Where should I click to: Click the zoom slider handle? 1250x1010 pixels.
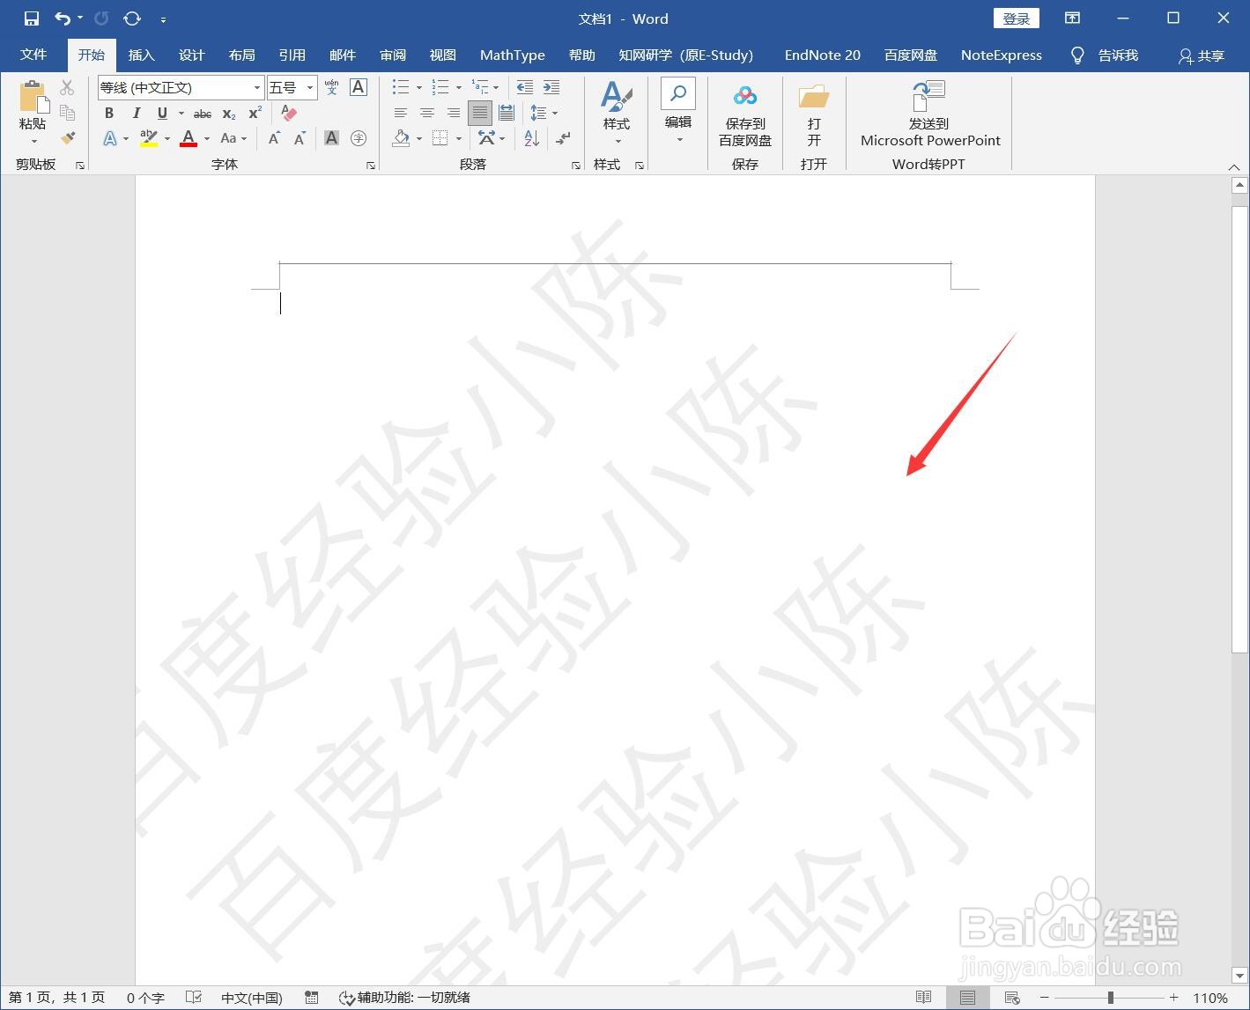pyautogui.click(x=1111, y=998)
